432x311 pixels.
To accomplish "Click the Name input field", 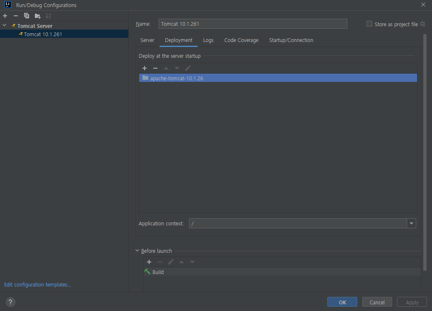I will click(x=253, y=24).
